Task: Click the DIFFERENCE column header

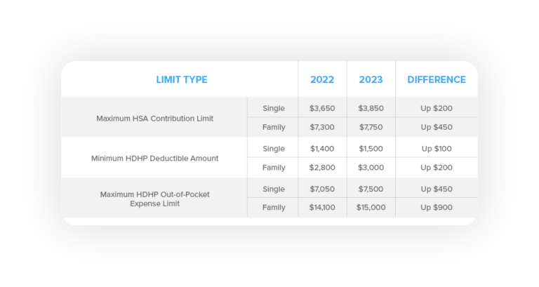Action: 437,79
